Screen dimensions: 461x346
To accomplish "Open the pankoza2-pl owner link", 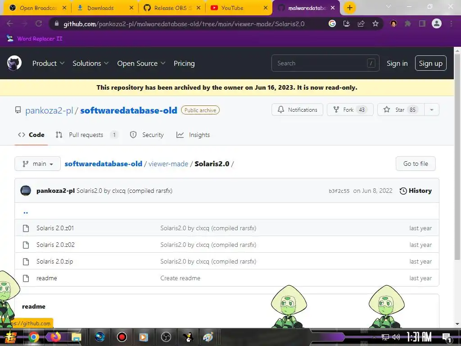I will coord(49,110).
